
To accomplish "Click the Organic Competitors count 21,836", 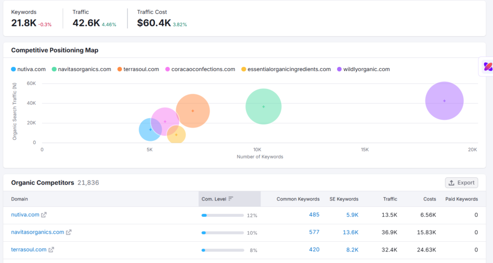I will coord(88,183).
